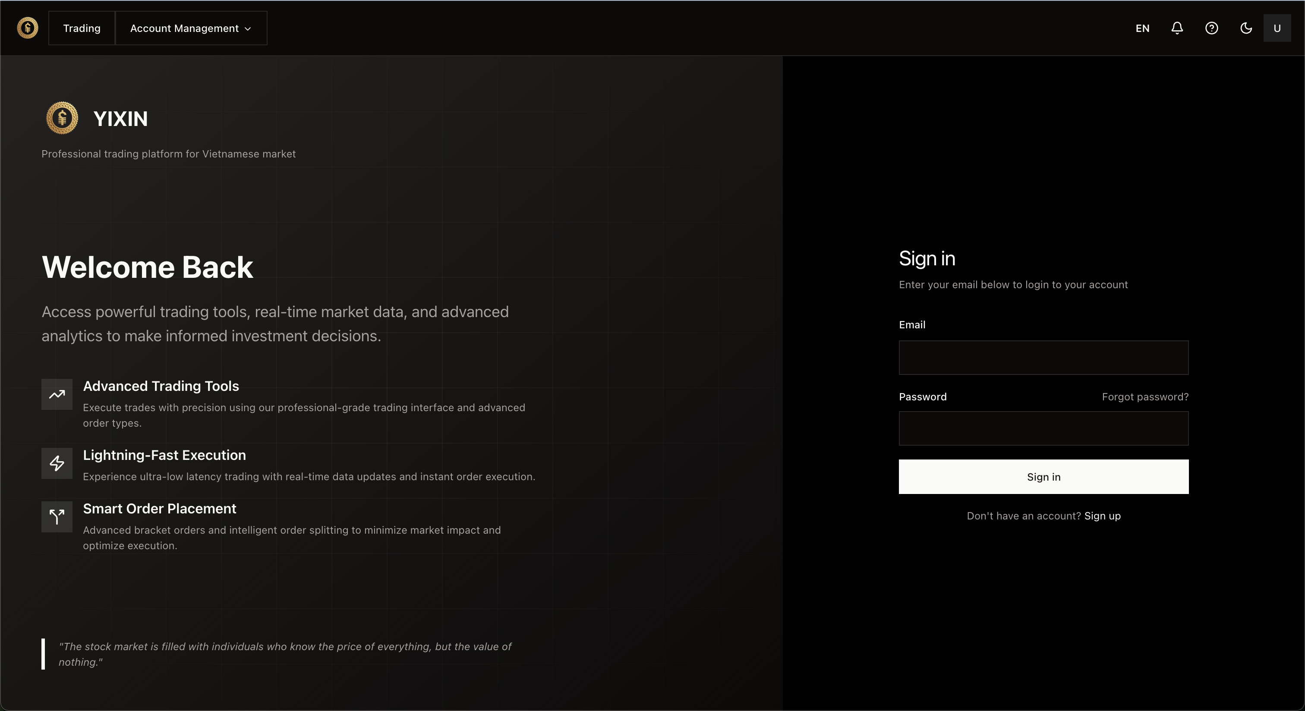Follow the Forgot password? link
The image size is (1305, 711).
(x=1144, y=396)
